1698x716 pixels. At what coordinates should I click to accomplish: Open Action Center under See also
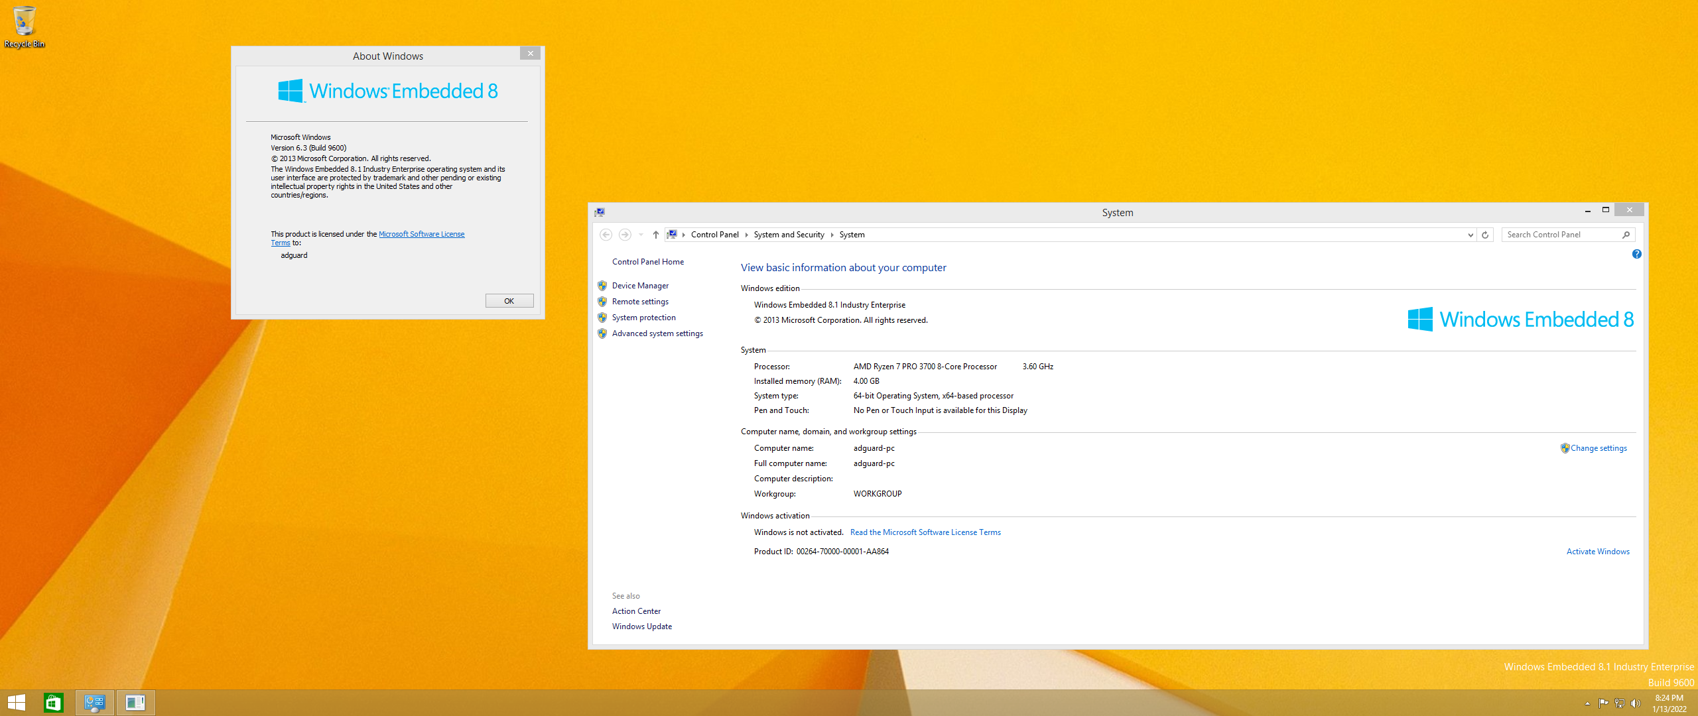[x=636, y=611]
